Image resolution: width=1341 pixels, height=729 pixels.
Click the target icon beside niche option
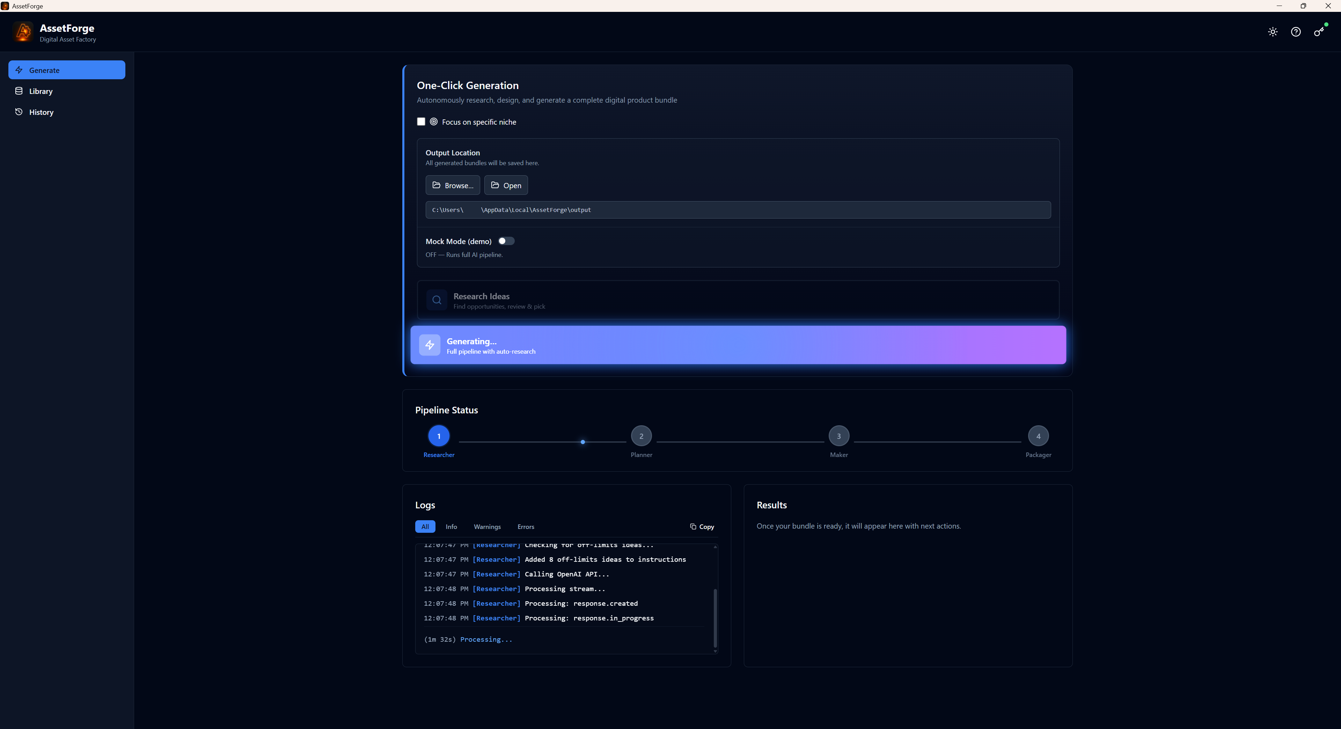pos(434,122)
